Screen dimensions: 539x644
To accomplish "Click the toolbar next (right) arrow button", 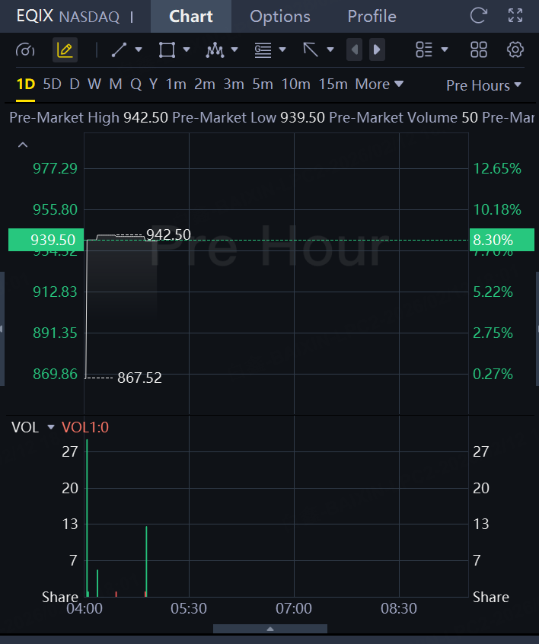I will pos(377,49).
